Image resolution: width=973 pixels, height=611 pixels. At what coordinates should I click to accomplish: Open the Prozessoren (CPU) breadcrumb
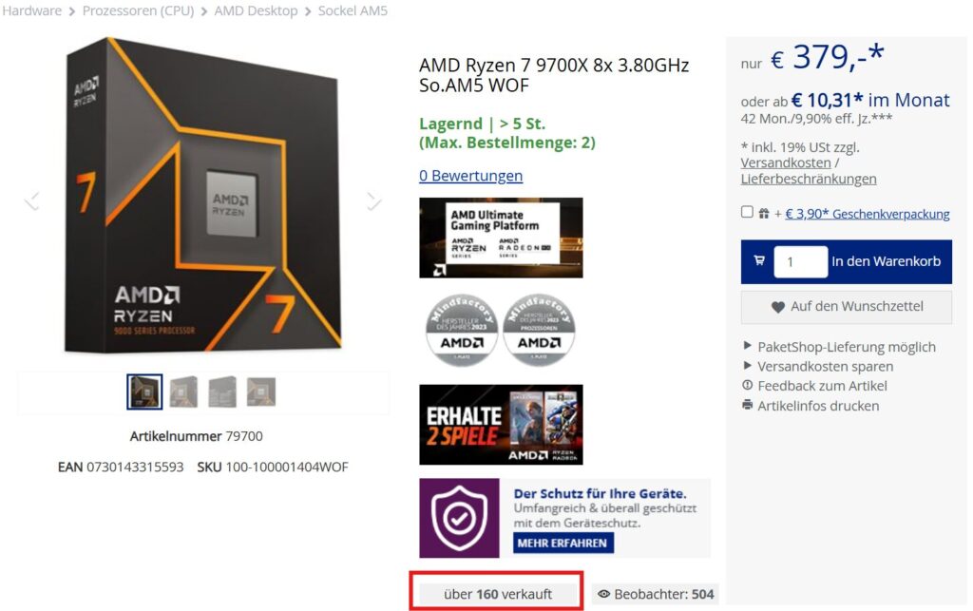pyautogui.click(x=138, y=10)
